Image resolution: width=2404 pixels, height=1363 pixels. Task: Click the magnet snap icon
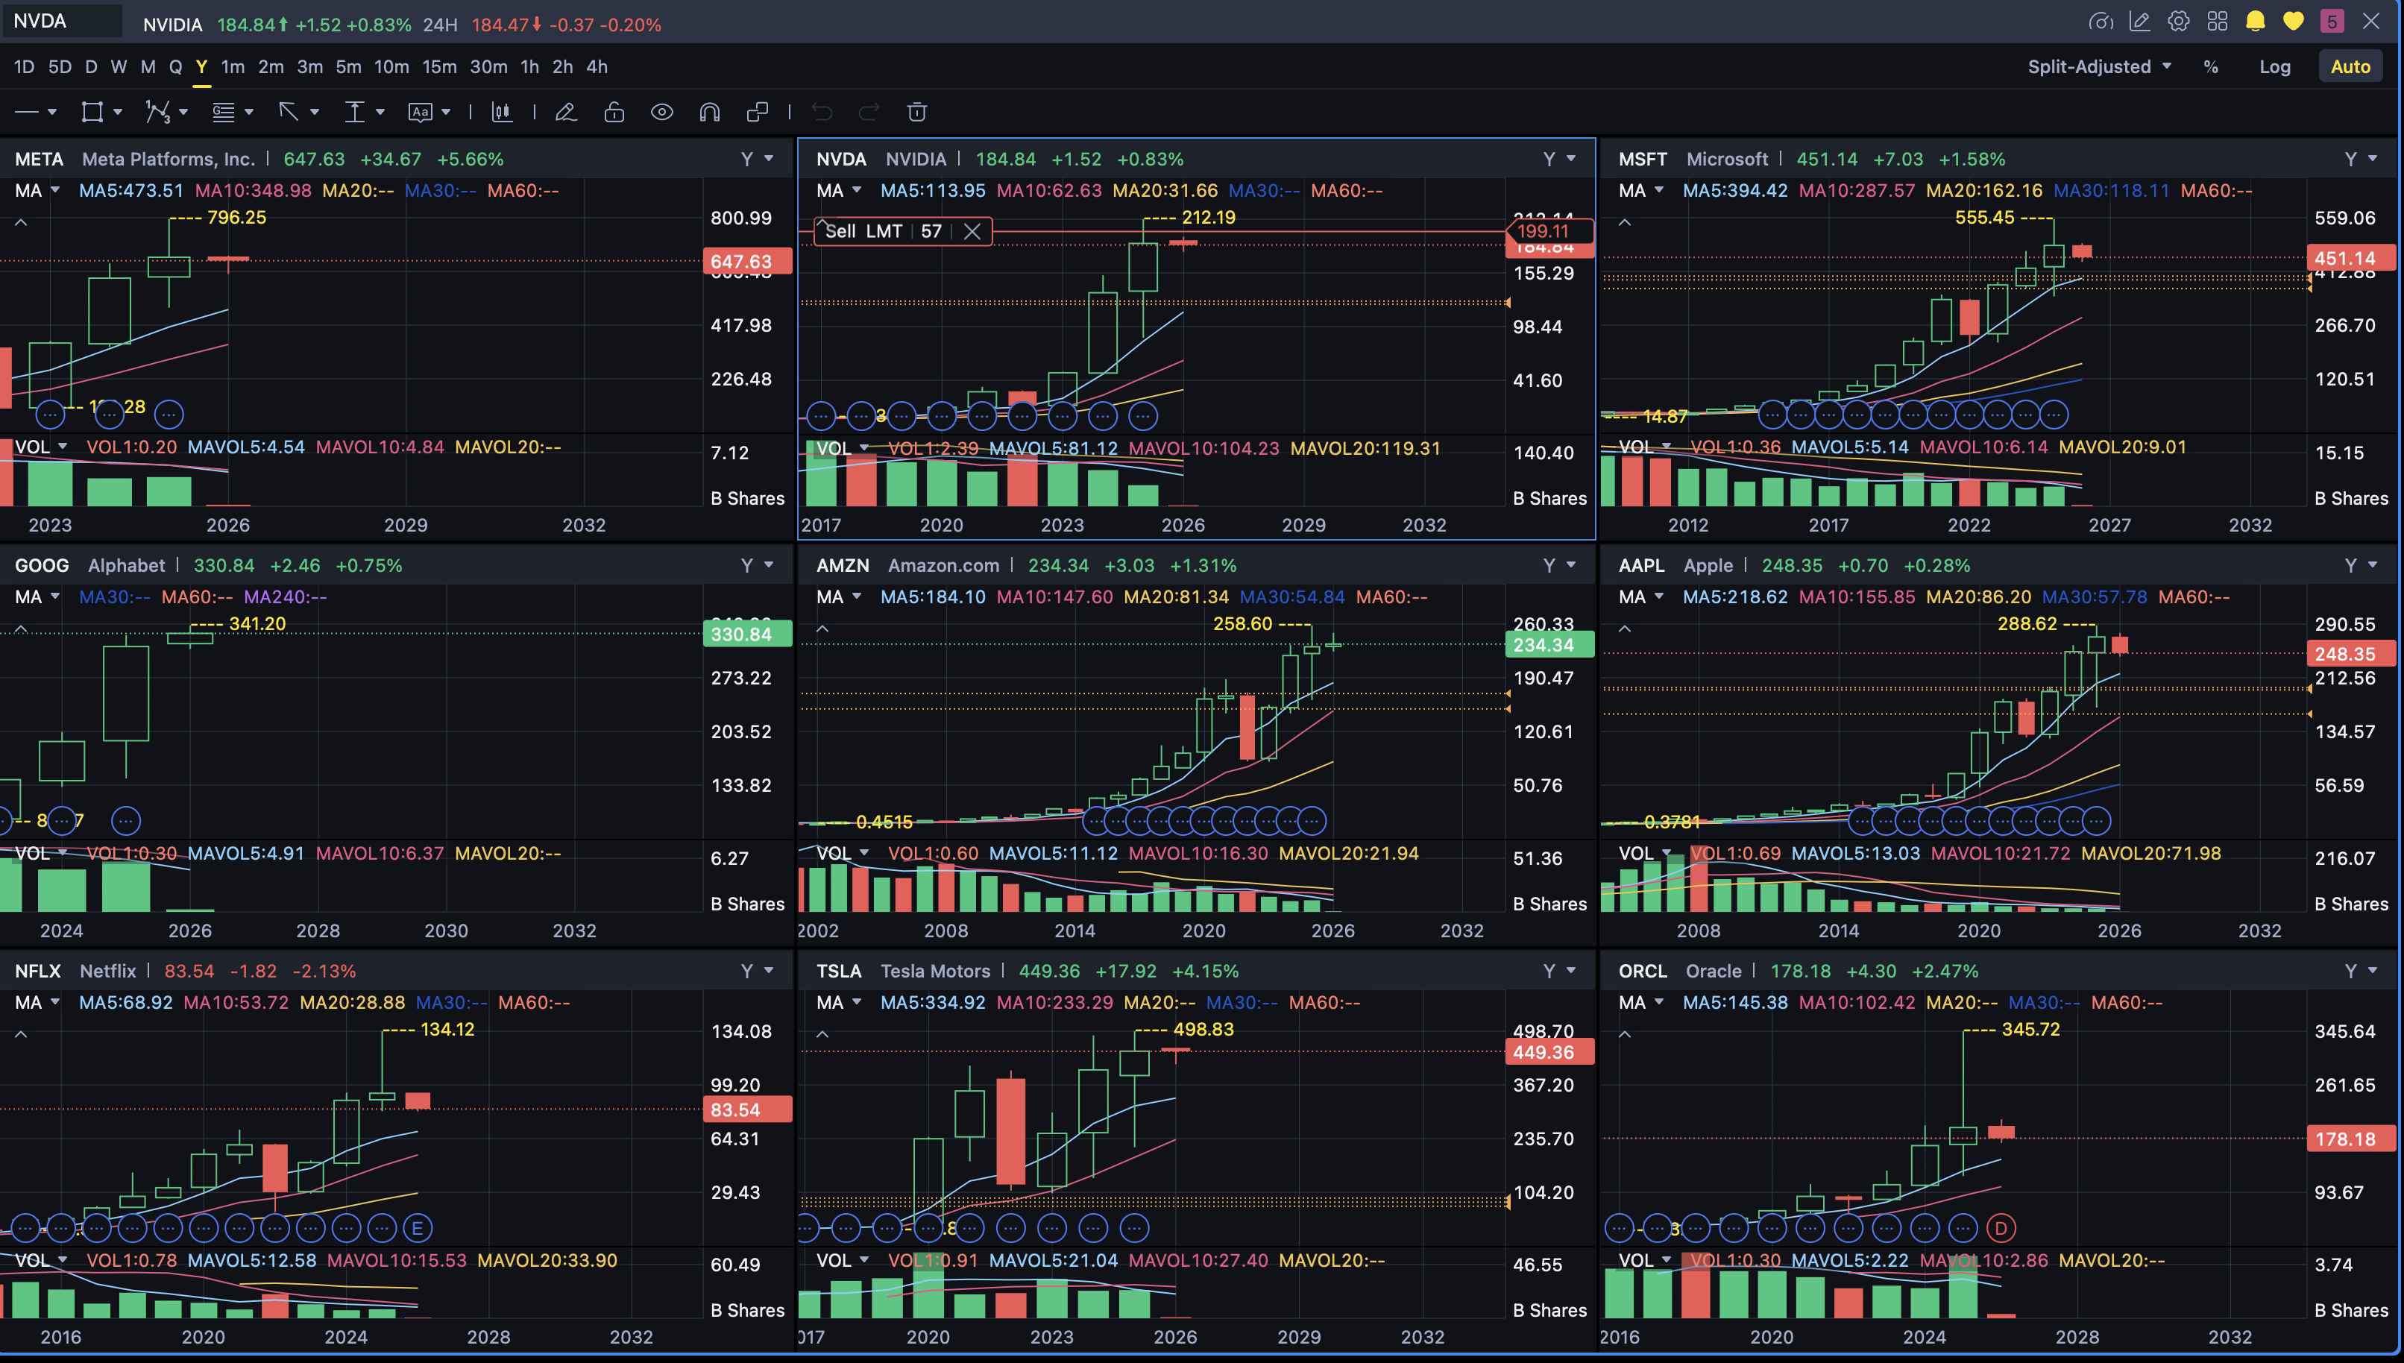710,113
